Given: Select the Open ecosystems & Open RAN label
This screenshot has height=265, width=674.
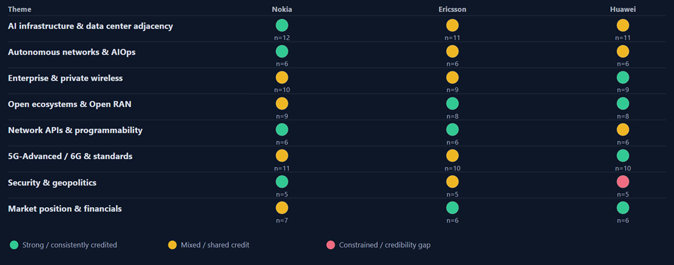Looking at the screenshot, I should pos(69,104).
